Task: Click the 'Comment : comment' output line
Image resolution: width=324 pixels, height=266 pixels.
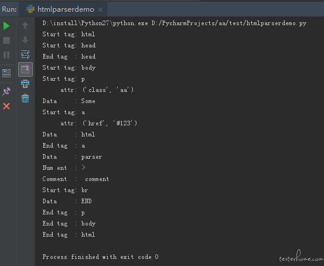Action: 76,179
